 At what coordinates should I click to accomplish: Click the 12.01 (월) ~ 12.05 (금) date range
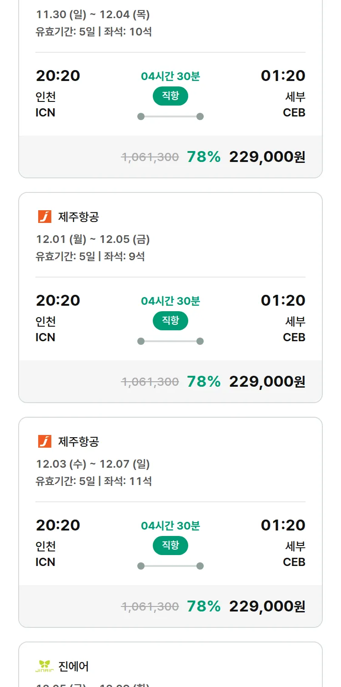point(93,239)
